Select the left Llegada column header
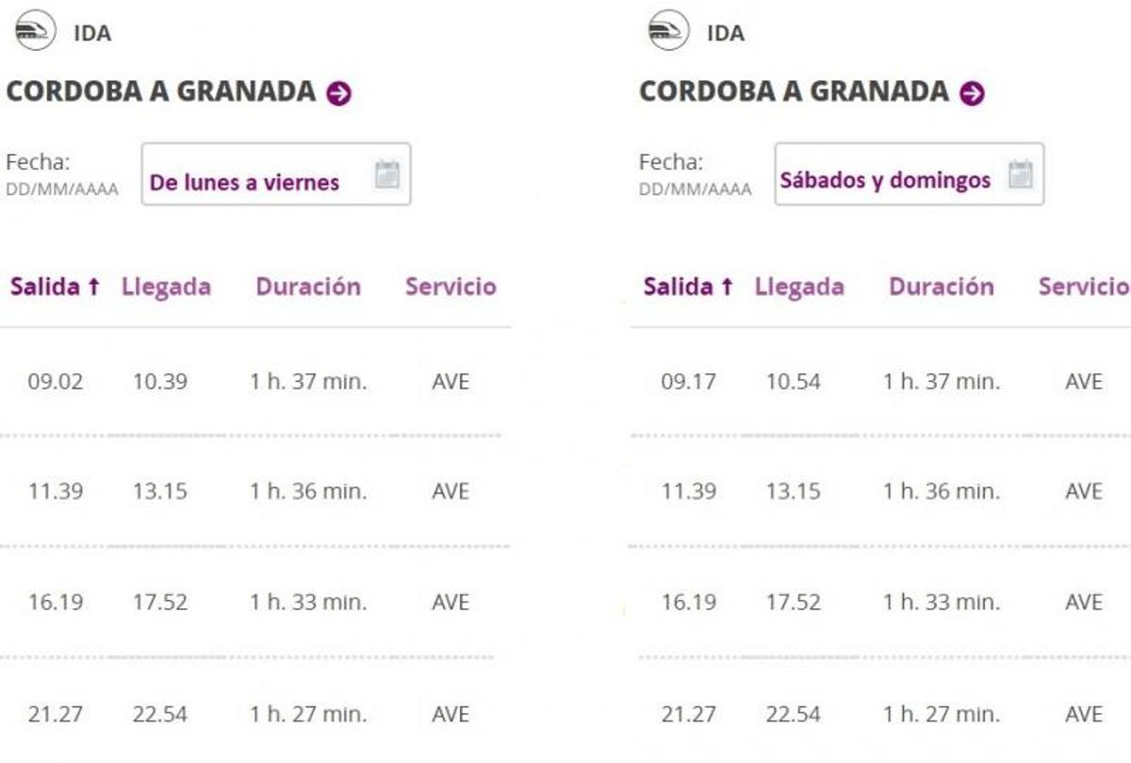1131x763 pixels. click(166, 286)
